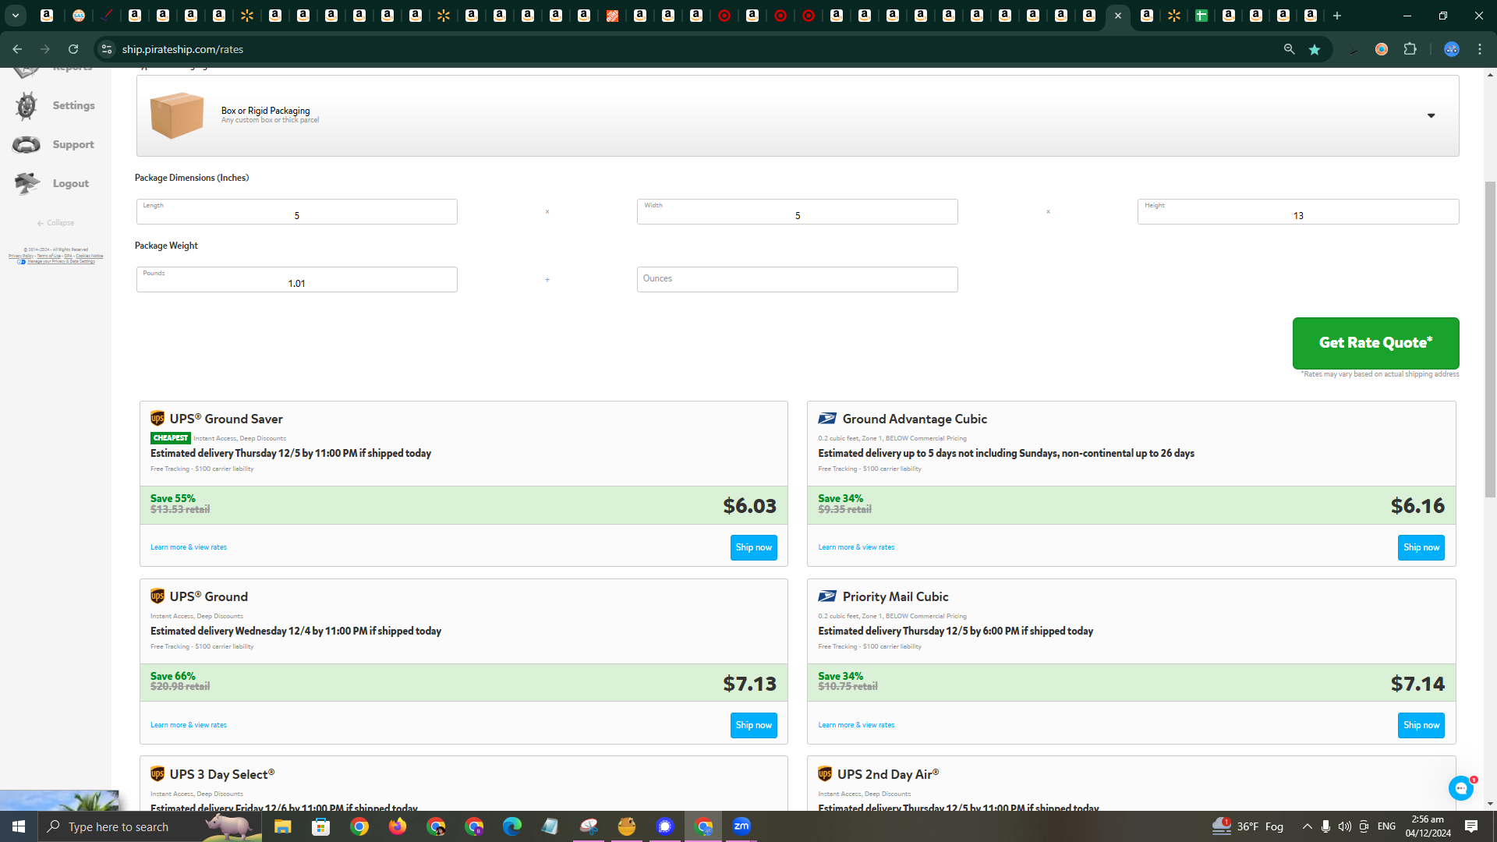Open Learn more link for Priority Mail Cubic

tap(856, 725)
